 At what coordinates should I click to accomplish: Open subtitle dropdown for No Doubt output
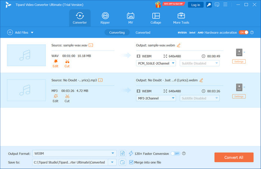coord(199,98)
